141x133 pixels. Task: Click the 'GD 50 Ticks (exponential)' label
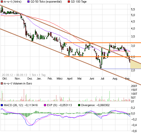click(46, 2)
